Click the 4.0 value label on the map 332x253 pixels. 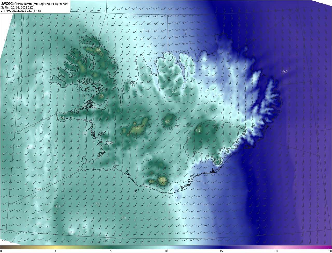coord(167,122)
